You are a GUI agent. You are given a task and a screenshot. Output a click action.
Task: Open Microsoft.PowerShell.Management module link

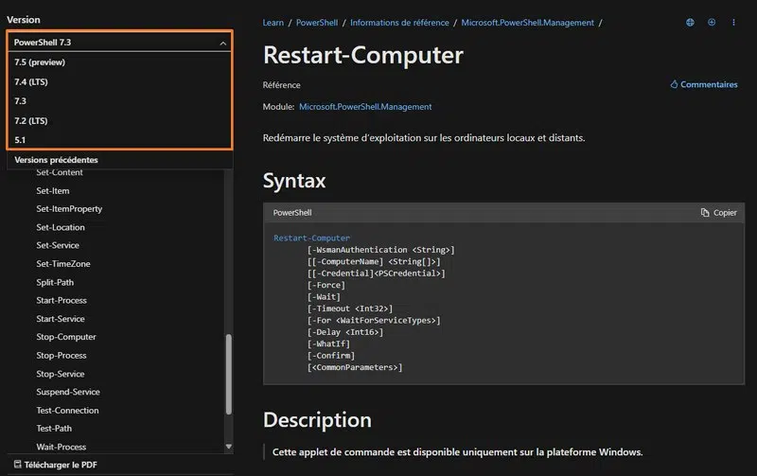[365, 107]
